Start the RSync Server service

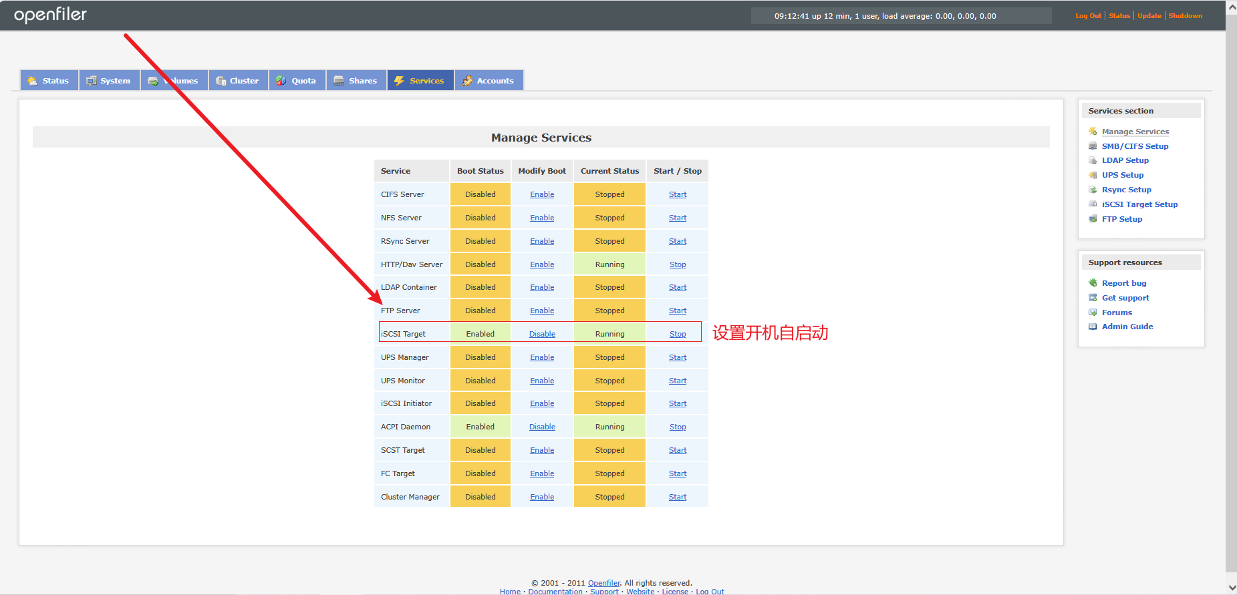tap(678, 241)
